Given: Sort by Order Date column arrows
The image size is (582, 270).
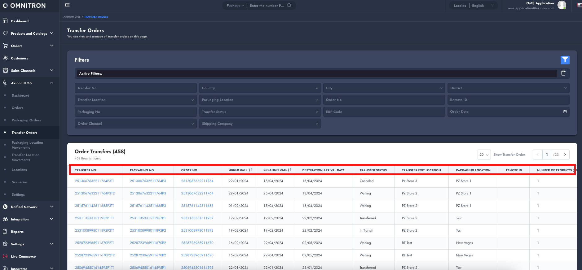Looking at the screenshot, I should pyautogui.click(x=250, y=170).
